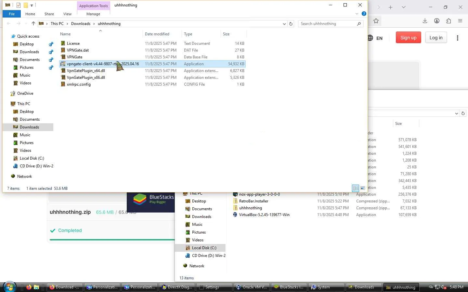Click the completed uhhhnothing.zip download progress bar
468x292 pixels.
click(112, 240)
